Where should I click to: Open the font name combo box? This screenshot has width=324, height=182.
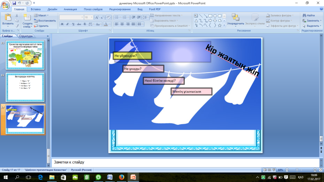[x=71, y=17]
